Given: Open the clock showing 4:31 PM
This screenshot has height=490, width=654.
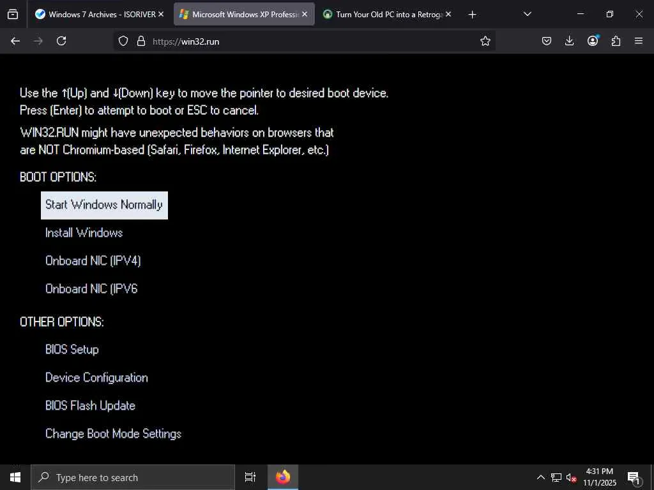Looking at the screenshot, I should click(599, 477).
